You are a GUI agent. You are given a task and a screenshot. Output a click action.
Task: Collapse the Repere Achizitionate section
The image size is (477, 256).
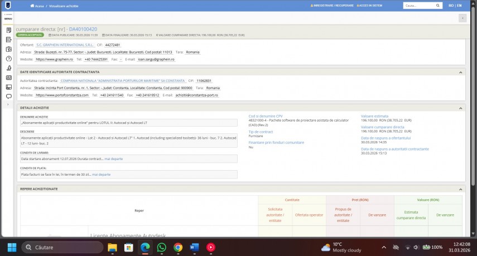[461, 189]
